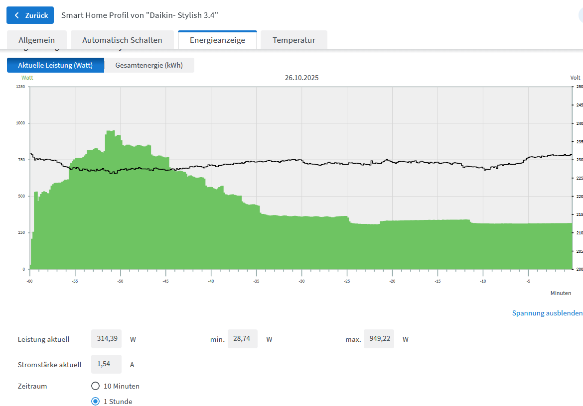This screenshot has width=583, height=406.
Task: Select the 1 Stunde radio button
Action: pos(96,402)
